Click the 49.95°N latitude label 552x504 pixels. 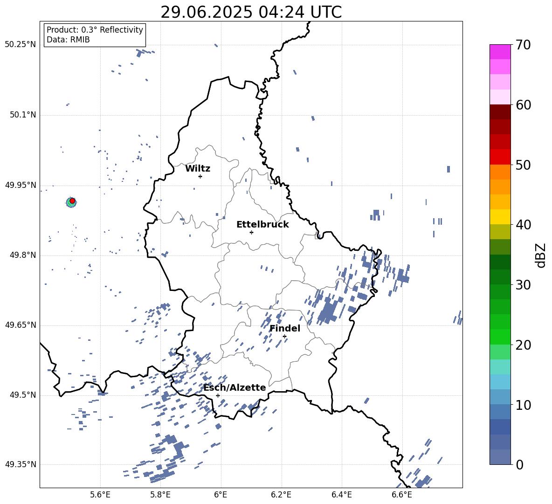click(x=21, y=185)
